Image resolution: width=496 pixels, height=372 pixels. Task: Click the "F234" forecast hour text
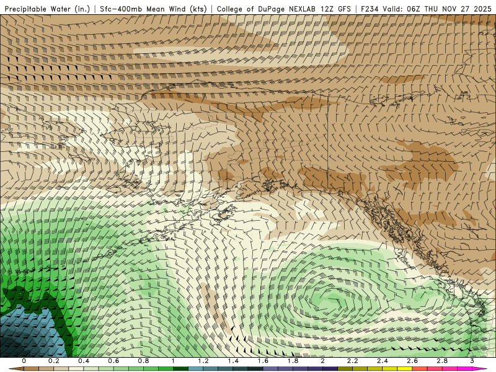(x=370, y=9)
